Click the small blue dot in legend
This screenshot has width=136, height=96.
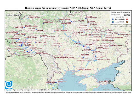[x=113, y=17]
